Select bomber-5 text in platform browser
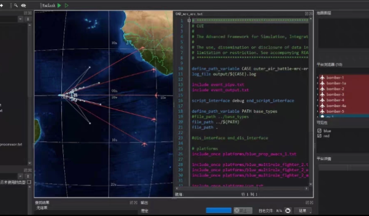The image size is (369, 216). pos(335,111)
